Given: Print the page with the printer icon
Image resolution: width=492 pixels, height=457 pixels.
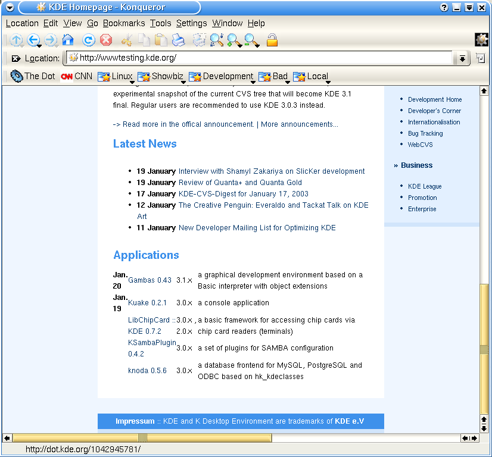Looking at the screenshot, I should 179,40.
